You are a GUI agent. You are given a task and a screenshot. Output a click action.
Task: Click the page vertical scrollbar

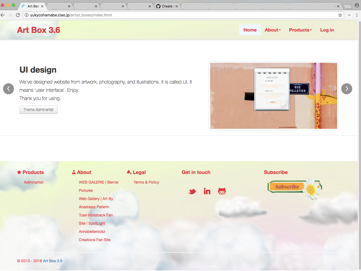pyautogui.click(x=359, y=145)
